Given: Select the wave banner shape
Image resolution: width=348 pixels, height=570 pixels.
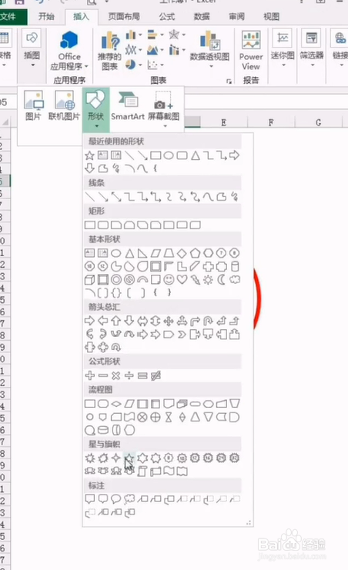Looking at the screenshot, I should [169, 471].
